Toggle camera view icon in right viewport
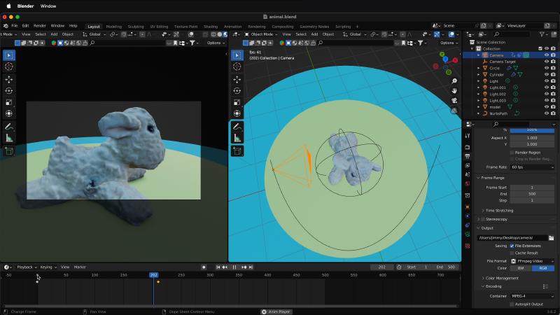The width and height of the screenshot is (560, 315). pyautogui.click(x=454, y=101)
